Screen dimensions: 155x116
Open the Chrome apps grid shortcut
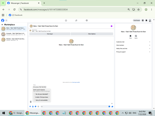pyautogui.click(x=3, y=15)
